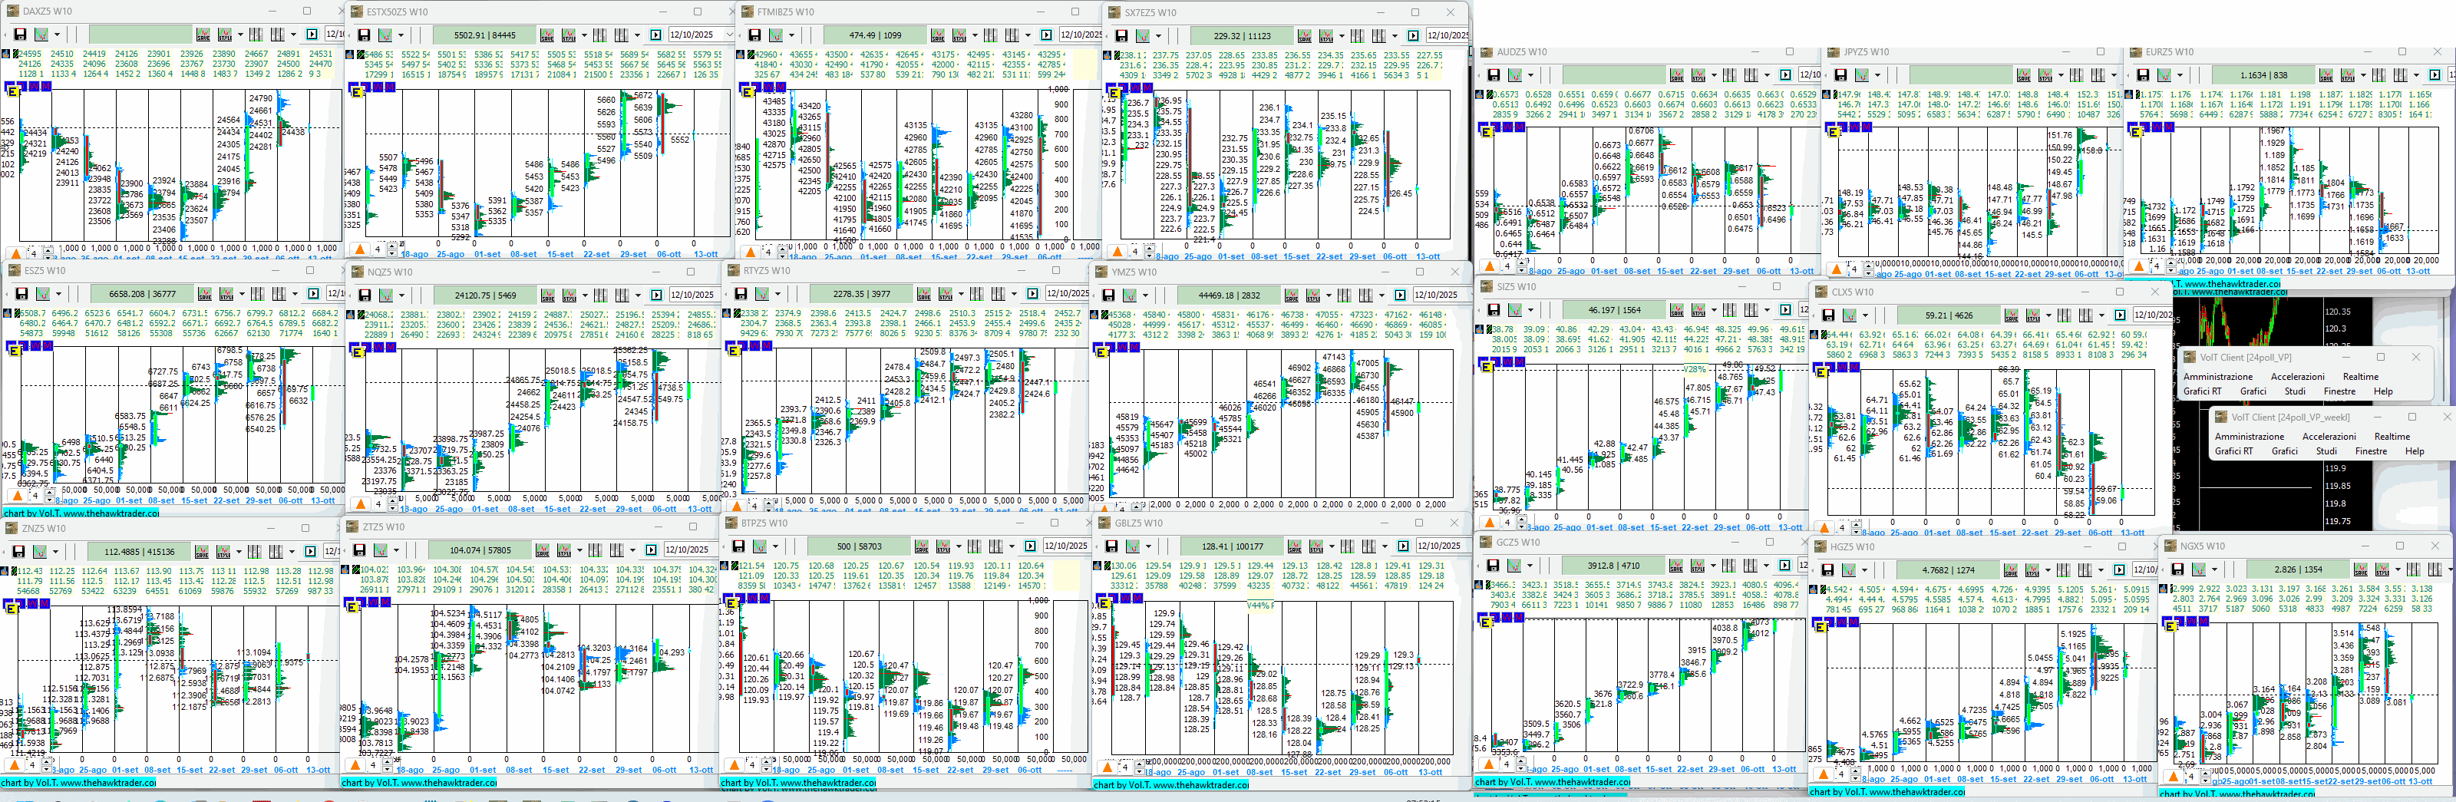
Task: Open the date dropdown in ESTX50Z5 window
Action: pyautogui.click(x=731, y=35)
